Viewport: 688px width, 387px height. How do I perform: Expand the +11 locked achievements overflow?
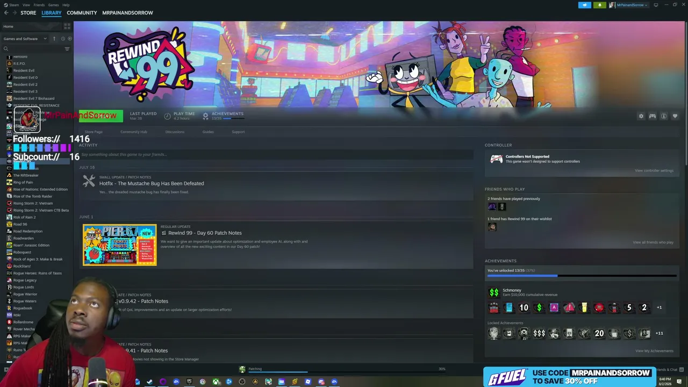coord(659,333)
